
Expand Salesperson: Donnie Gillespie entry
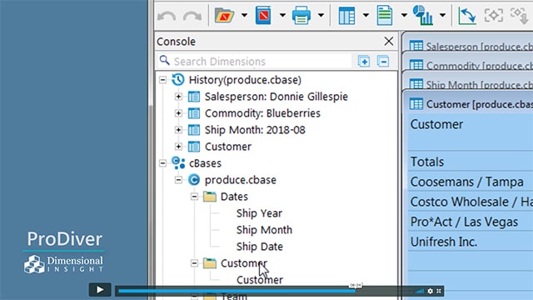tap(178, 97)
